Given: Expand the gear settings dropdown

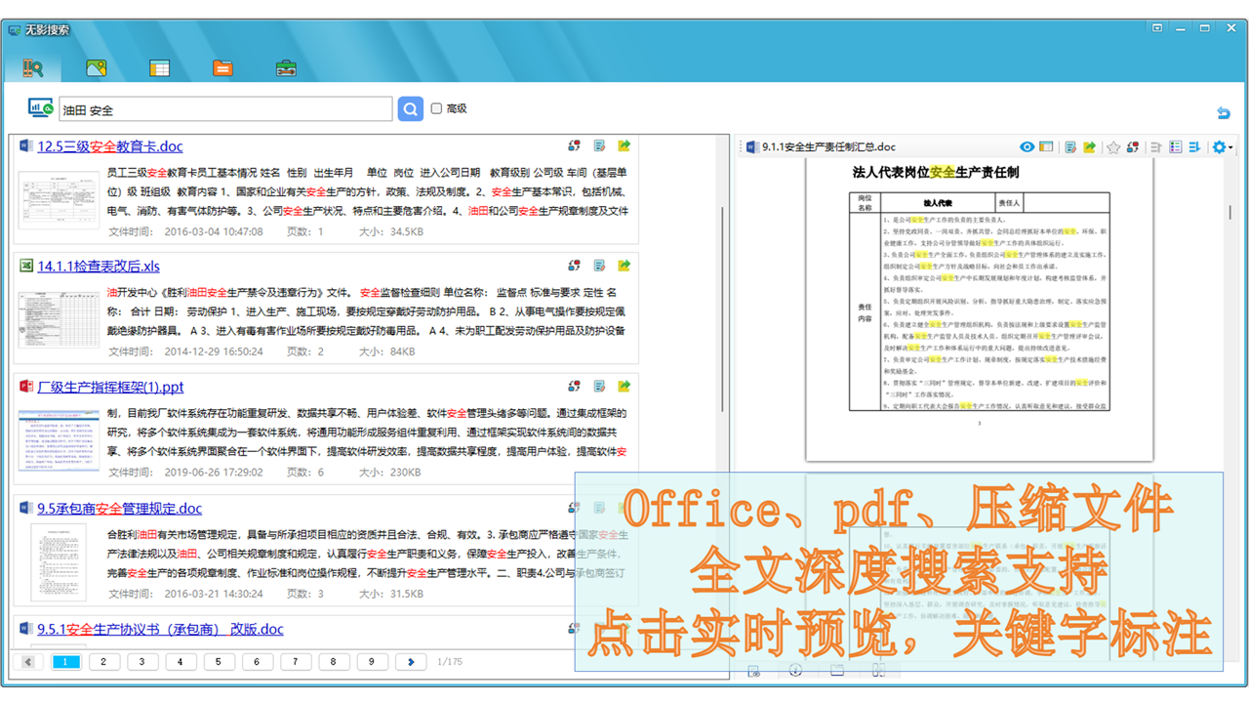Looking at the screenshot, I should [1222, 147].
